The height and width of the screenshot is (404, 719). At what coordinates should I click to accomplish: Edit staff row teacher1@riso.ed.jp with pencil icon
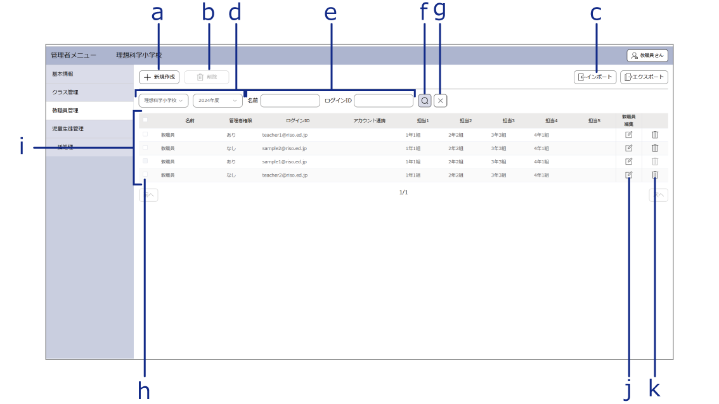[x=628, y=135]
